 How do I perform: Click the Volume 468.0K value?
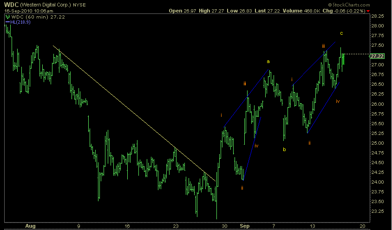click(301, 11)
